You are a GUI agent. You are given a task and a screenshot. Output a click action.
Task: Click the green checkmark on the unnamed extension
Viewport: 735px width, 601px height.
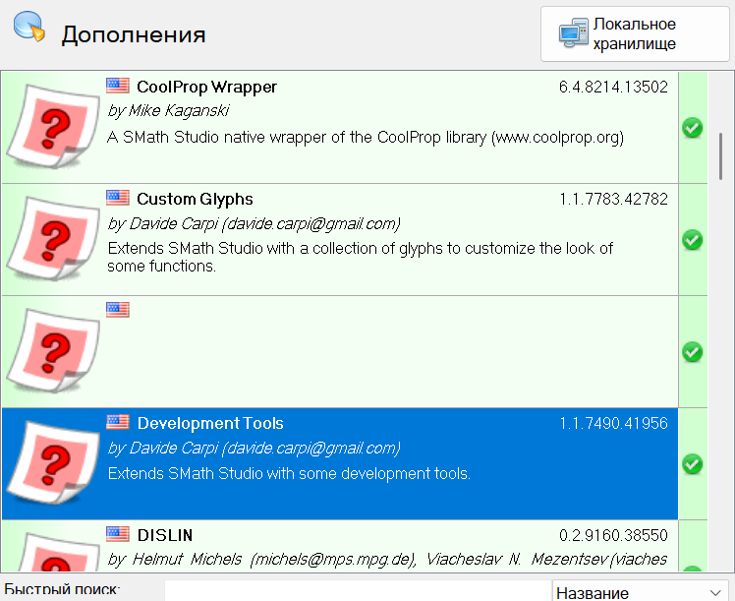tap(692, 351)
